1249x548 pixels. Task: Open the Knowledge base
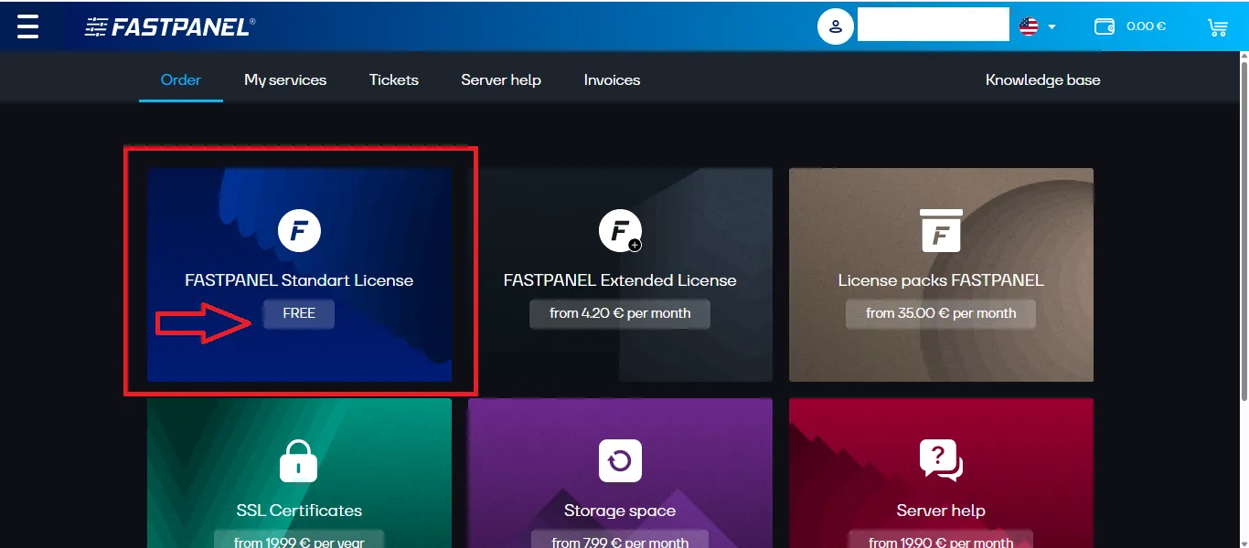coord(1042,79)
